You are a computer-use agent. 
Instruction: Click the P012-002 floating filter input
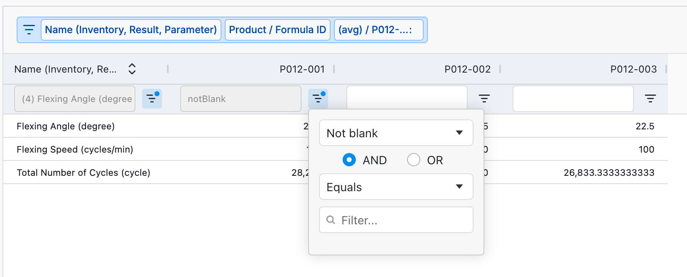[x=407, y=99]
